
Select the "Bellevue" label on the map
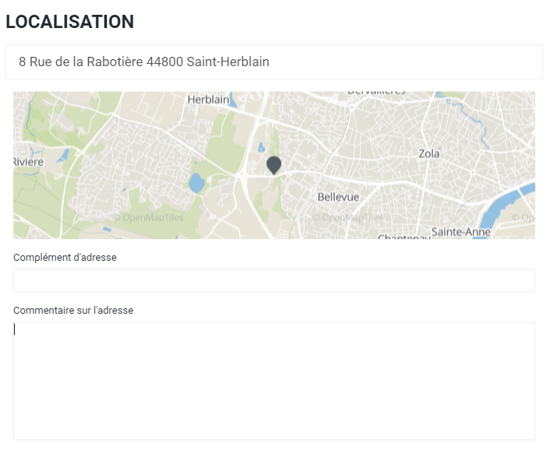(338, 197)
